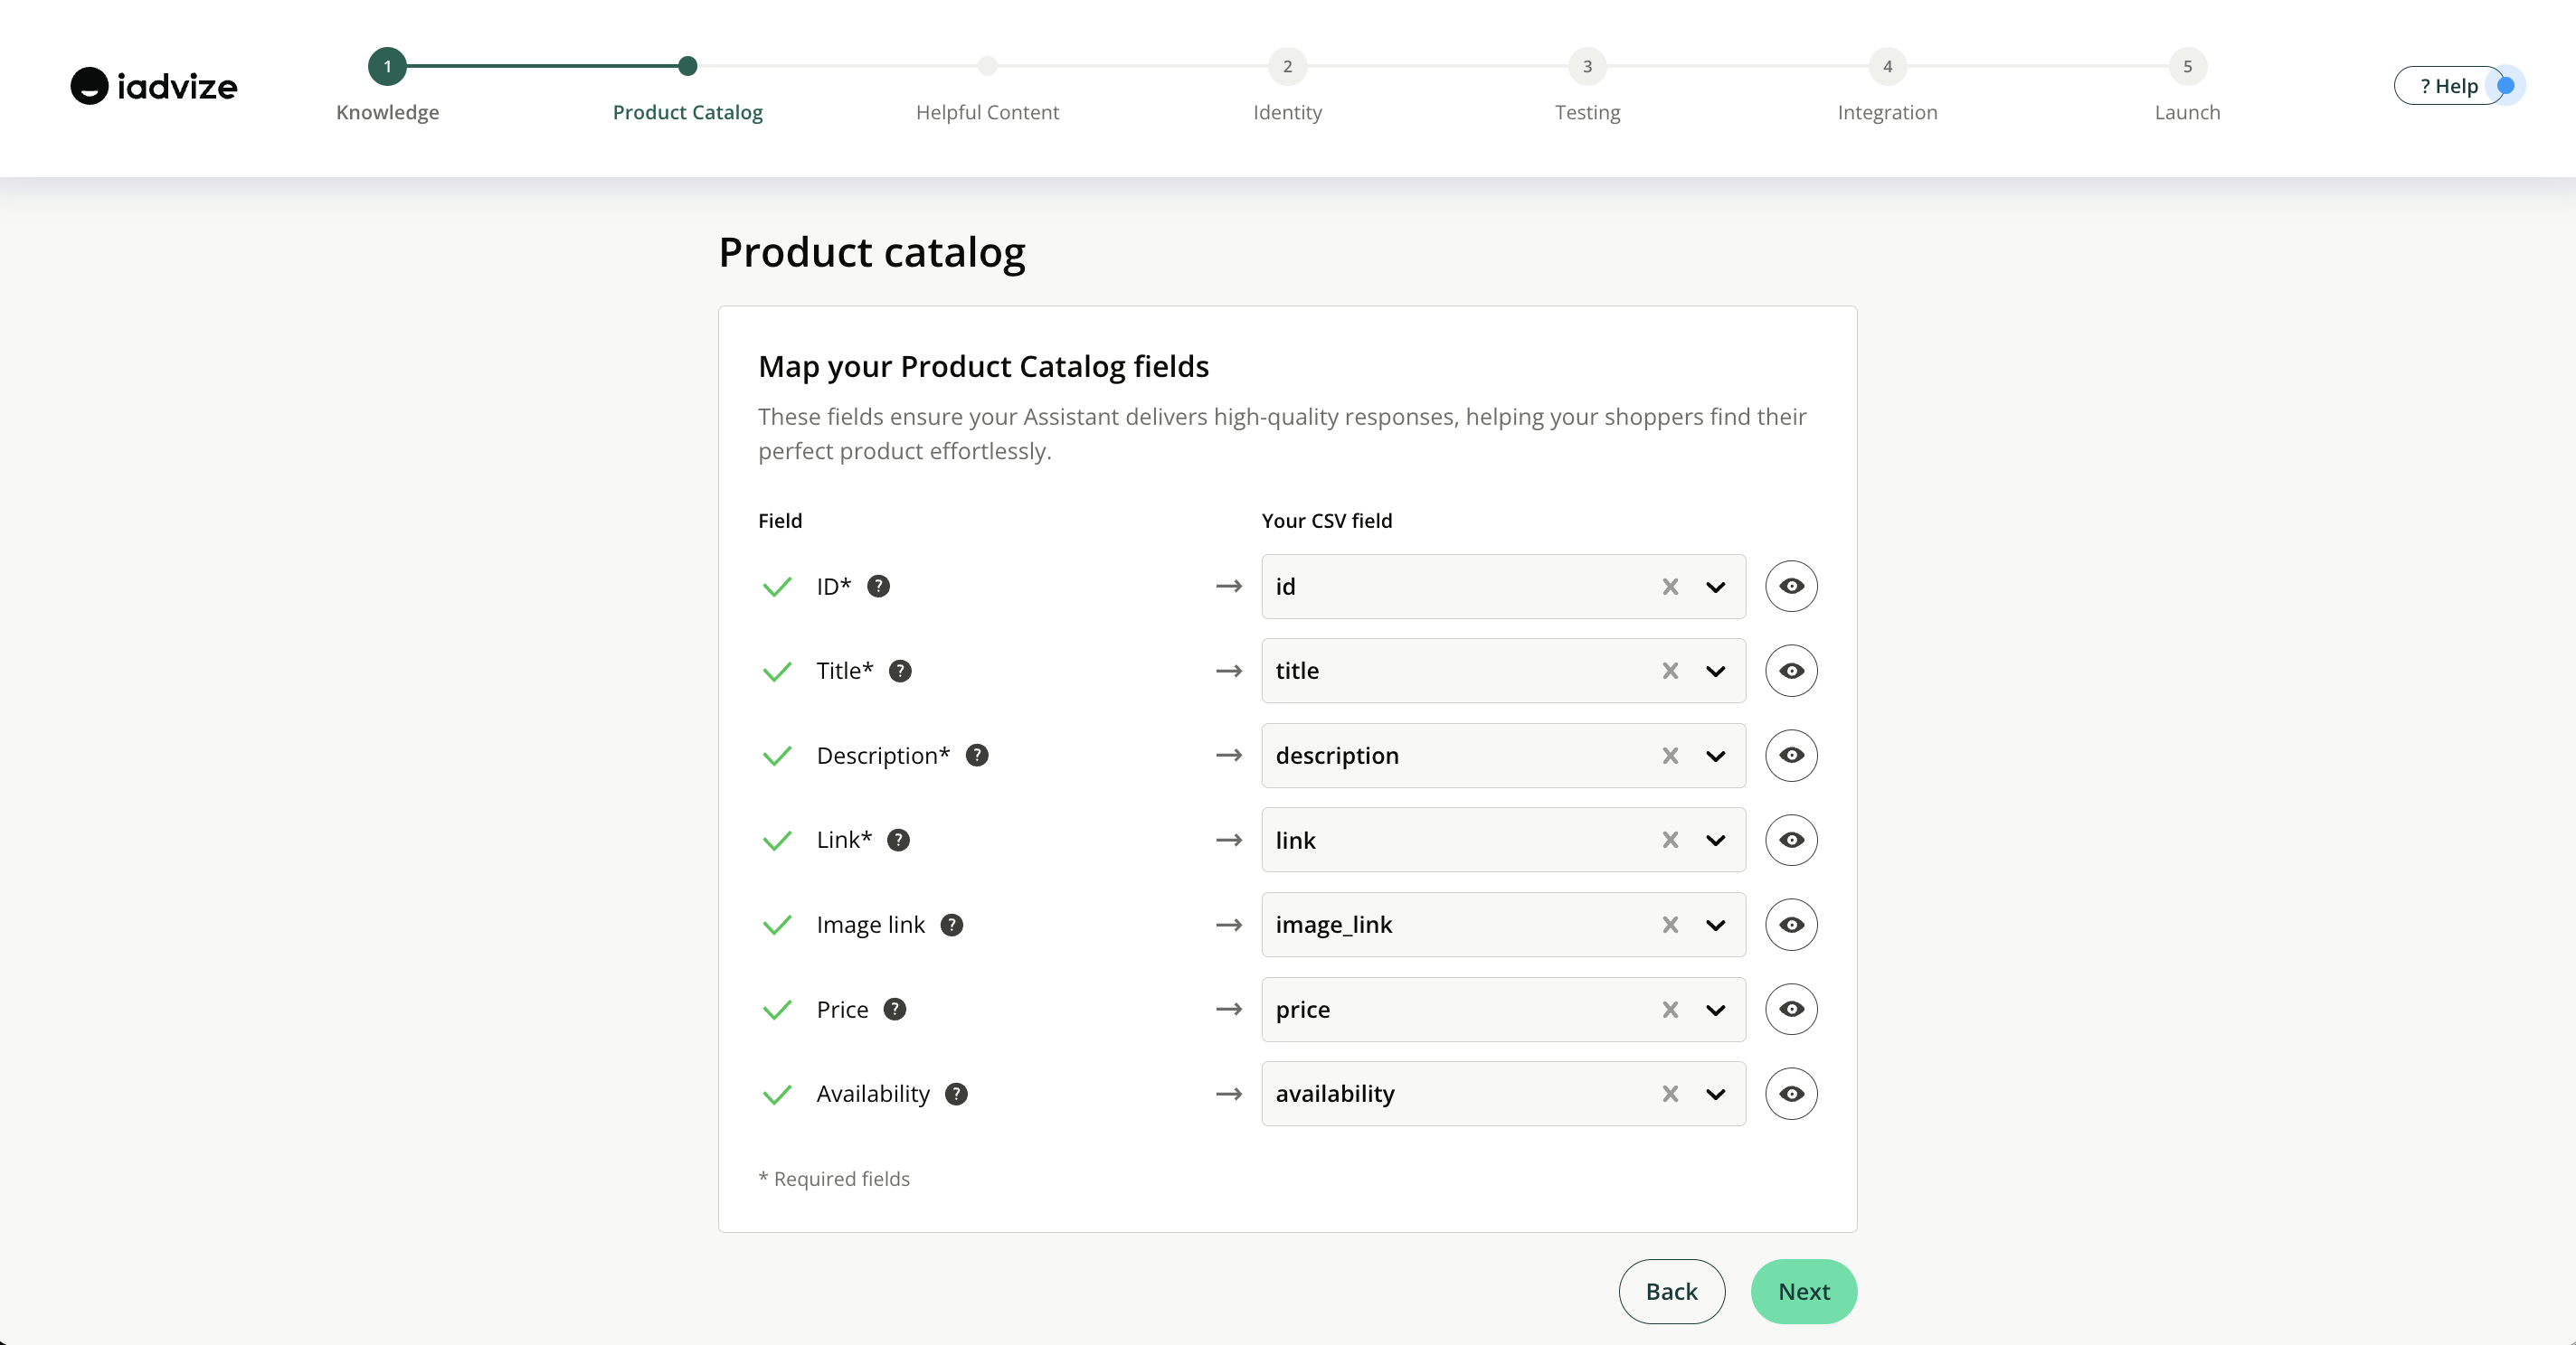Click the Next button
This screenshot has height=1345, width=2576.
click(1803, 1292)
